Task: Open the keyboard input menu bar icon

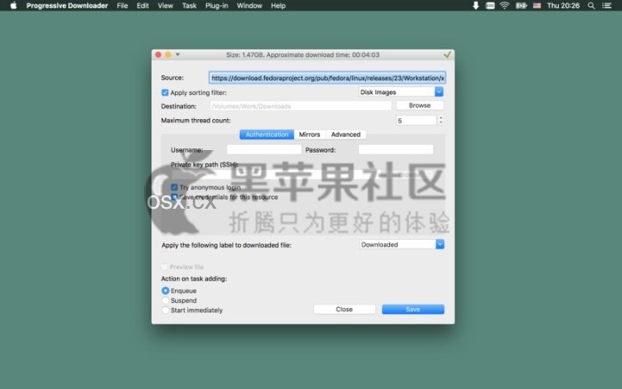Action: point(490,5)
